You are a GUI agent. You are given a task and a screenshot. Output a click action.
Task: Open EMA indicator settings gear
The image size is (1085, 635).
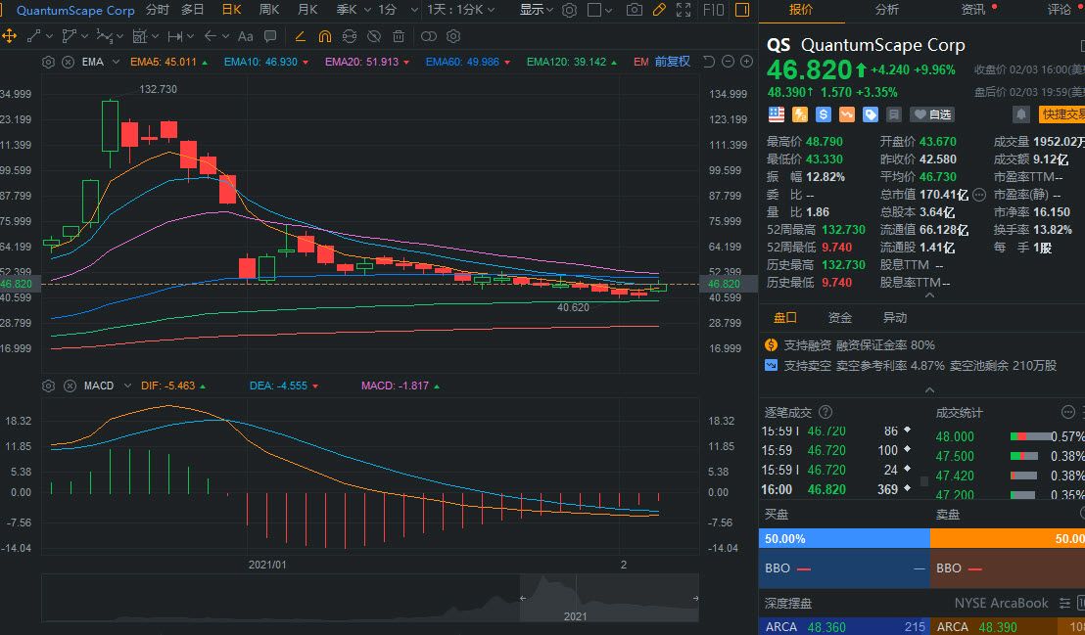pyautogui.click(x=48, y=62)
